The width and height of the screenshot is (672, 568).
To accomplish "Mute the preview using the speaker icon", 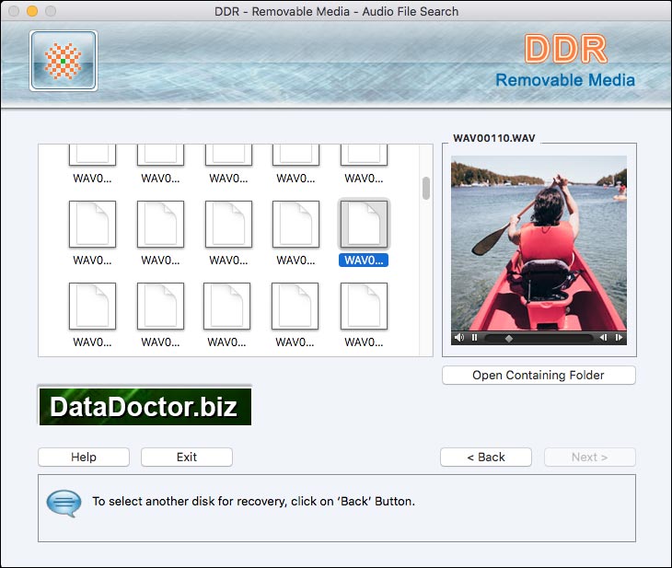I will click(x=459, y=338).
